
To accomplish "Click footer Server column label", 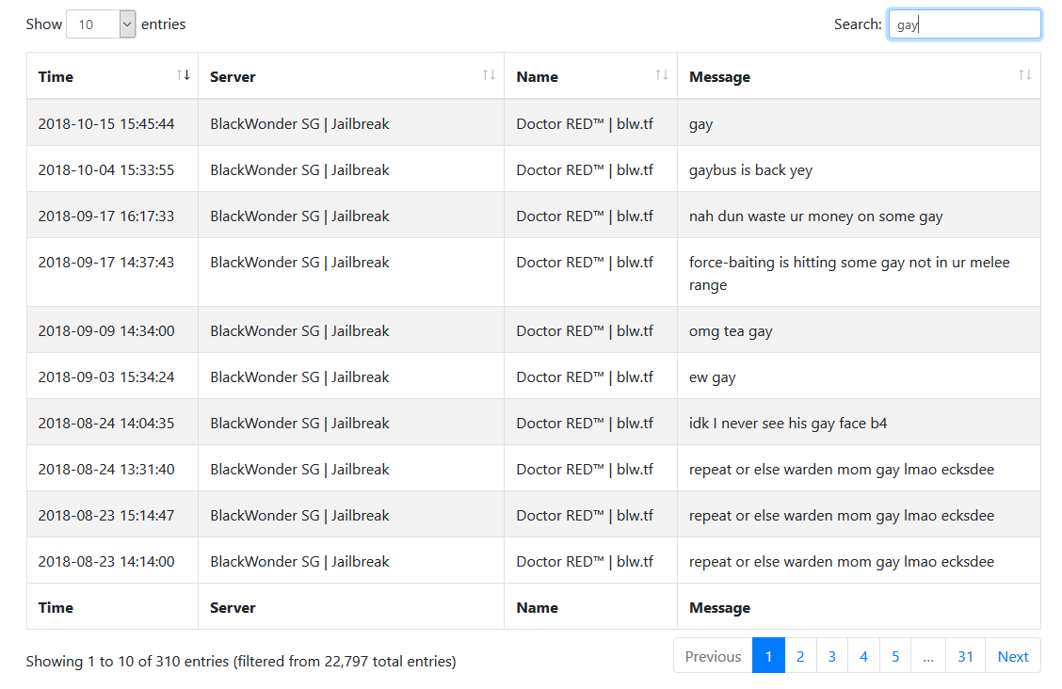I will point(233,608).
